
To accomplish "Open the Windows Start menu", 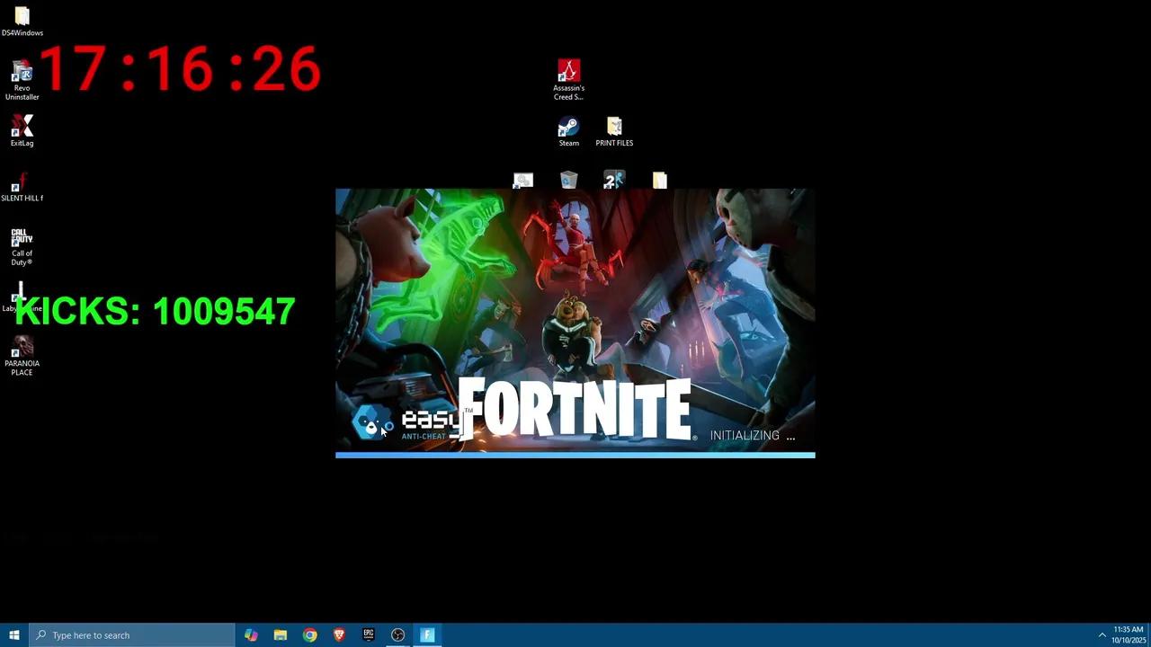I will (14, 635).
